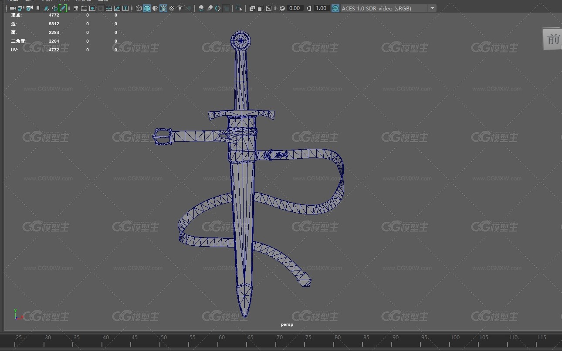This screenshot has width=562, height=351.
Task: Click the belt buckle wireframe
Action: coord(162,137)
